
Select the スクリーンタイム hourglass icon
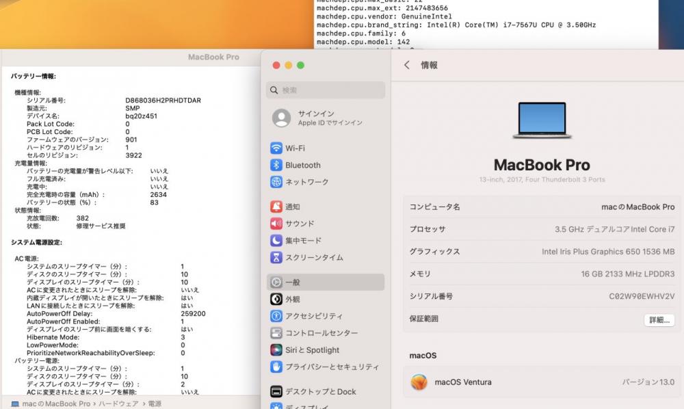276,257
